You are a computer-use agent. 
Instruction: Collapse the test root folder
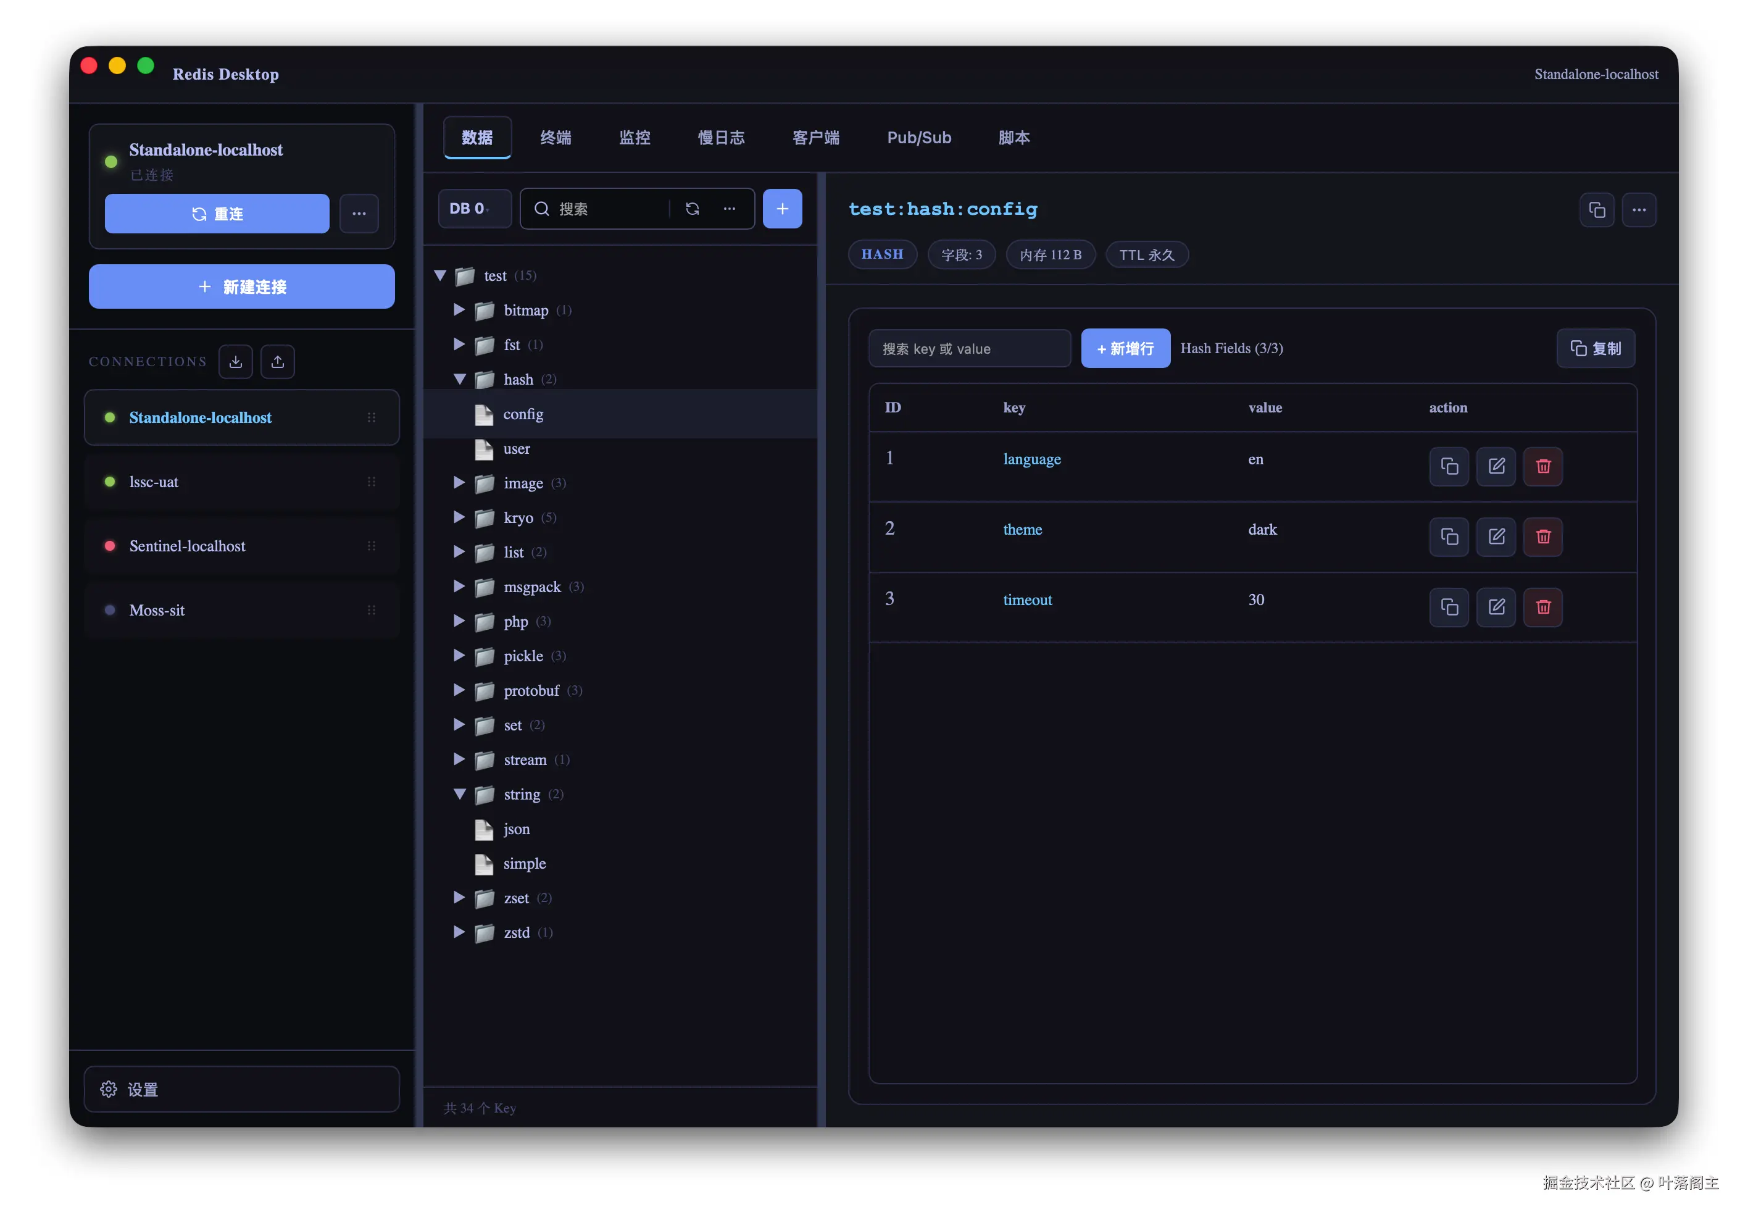pyautogui.click(x=440, y=276)
